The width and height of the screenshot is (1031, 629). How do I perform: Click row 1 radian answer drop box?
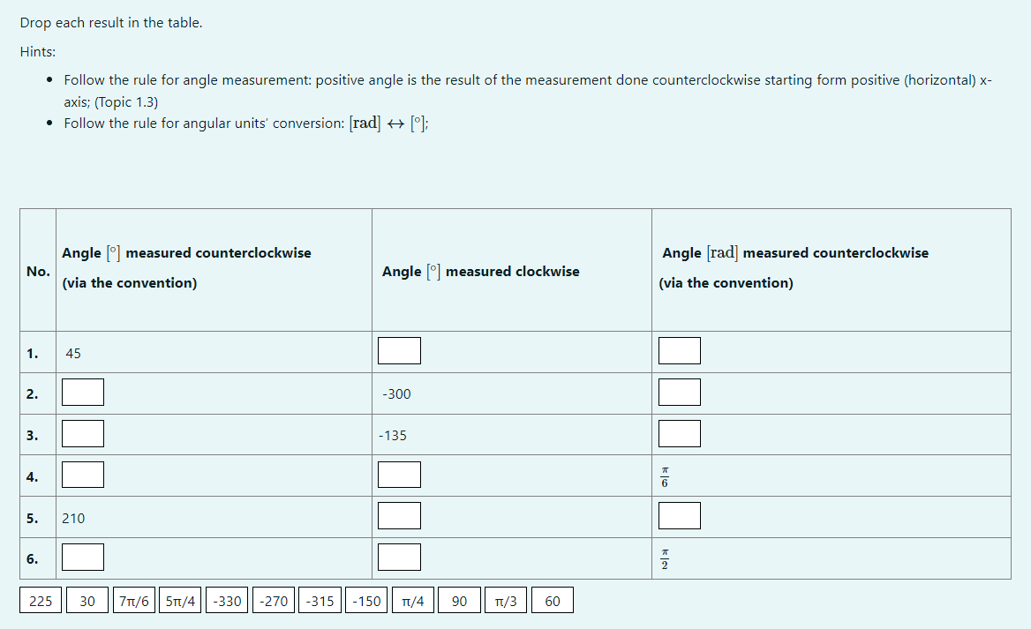point(679,350)
